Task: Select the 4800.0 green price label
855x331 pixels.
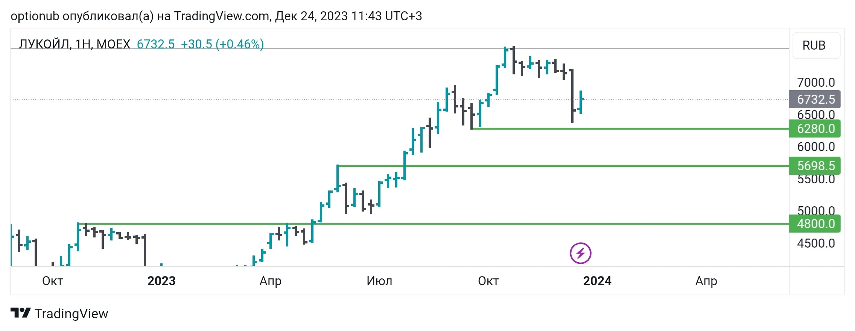Action: point(815,224)
